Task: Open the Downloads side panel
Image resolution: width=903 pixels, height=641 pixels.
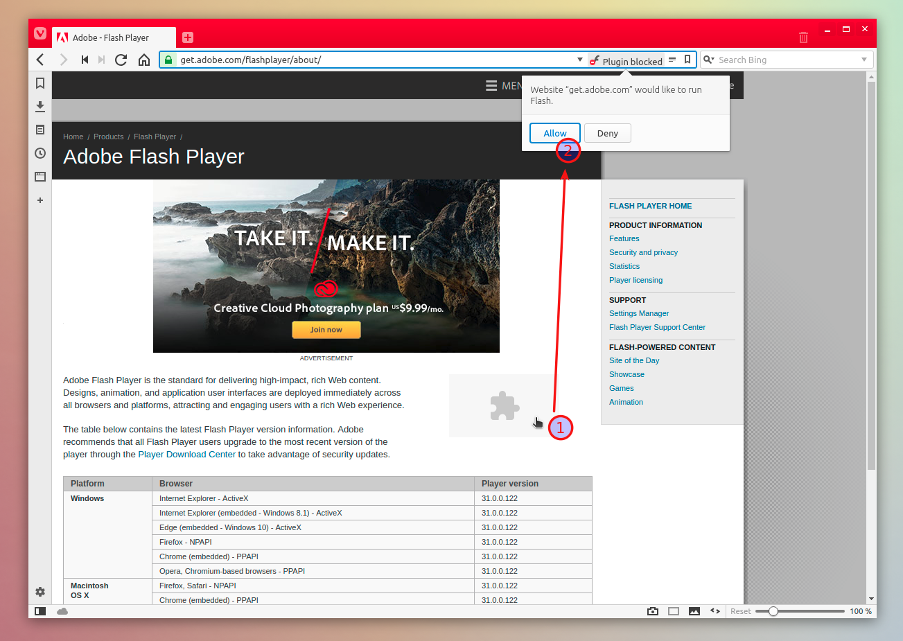Action: coord(40,106)
